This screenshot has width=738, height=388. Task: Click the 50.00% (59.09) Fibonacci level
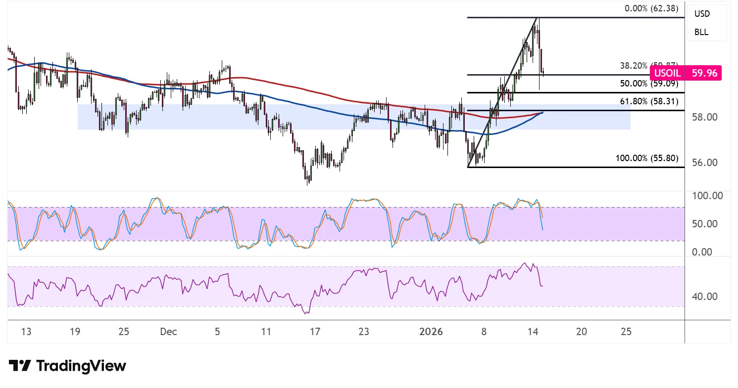[648, 84]
